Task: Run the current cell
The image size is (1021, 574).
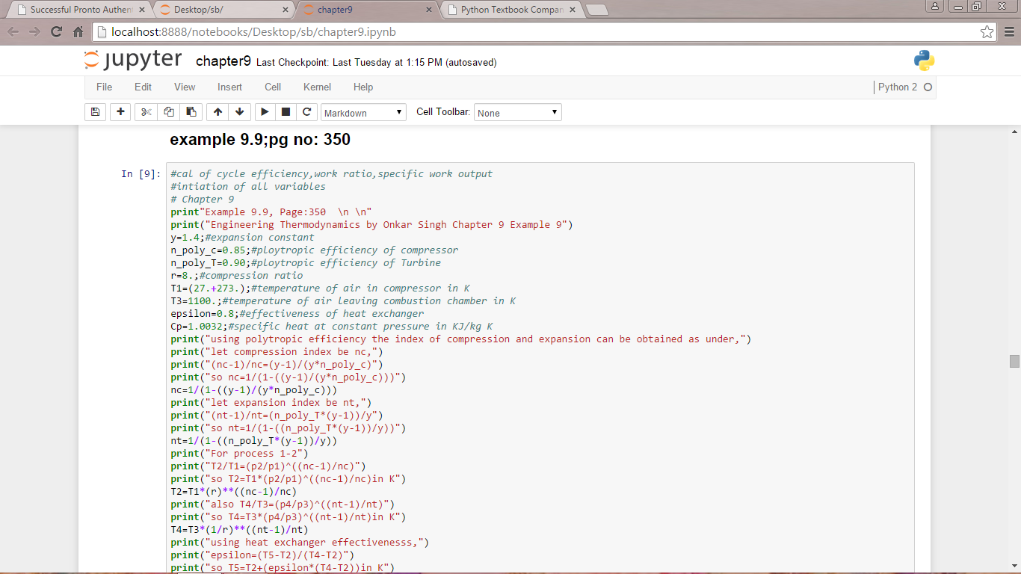Action: click(x=265, y=112)
